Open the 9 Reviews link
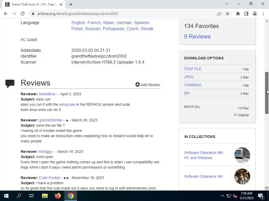Viewport: 269px width, 201px height. 197,36
